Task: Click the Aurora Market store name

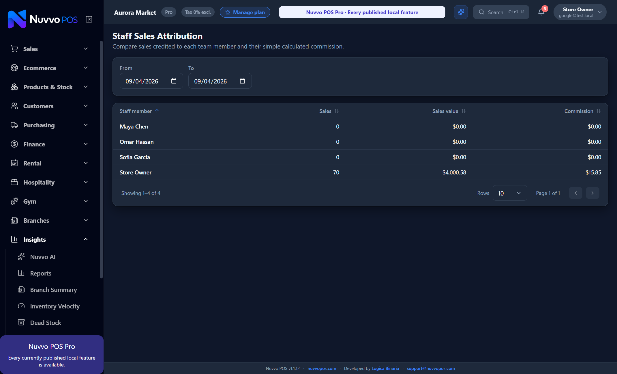Action: 135,12
